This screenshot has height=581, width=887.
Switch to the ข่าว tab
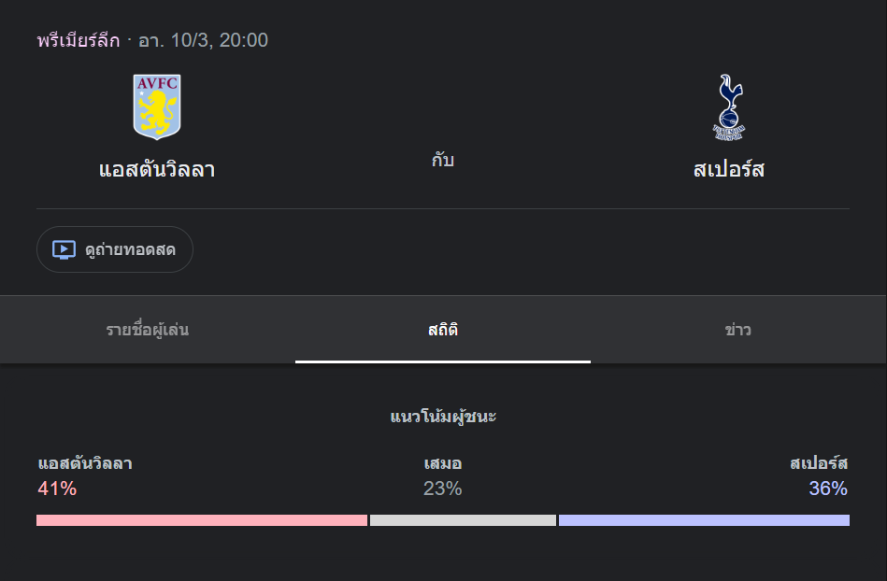[737, 330]
